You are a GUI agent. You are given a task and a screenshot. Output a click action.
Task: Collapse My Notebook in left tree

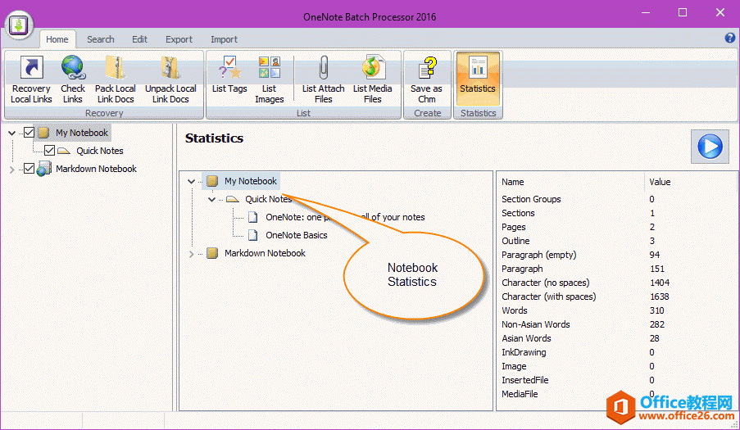[x=11, y=133]
